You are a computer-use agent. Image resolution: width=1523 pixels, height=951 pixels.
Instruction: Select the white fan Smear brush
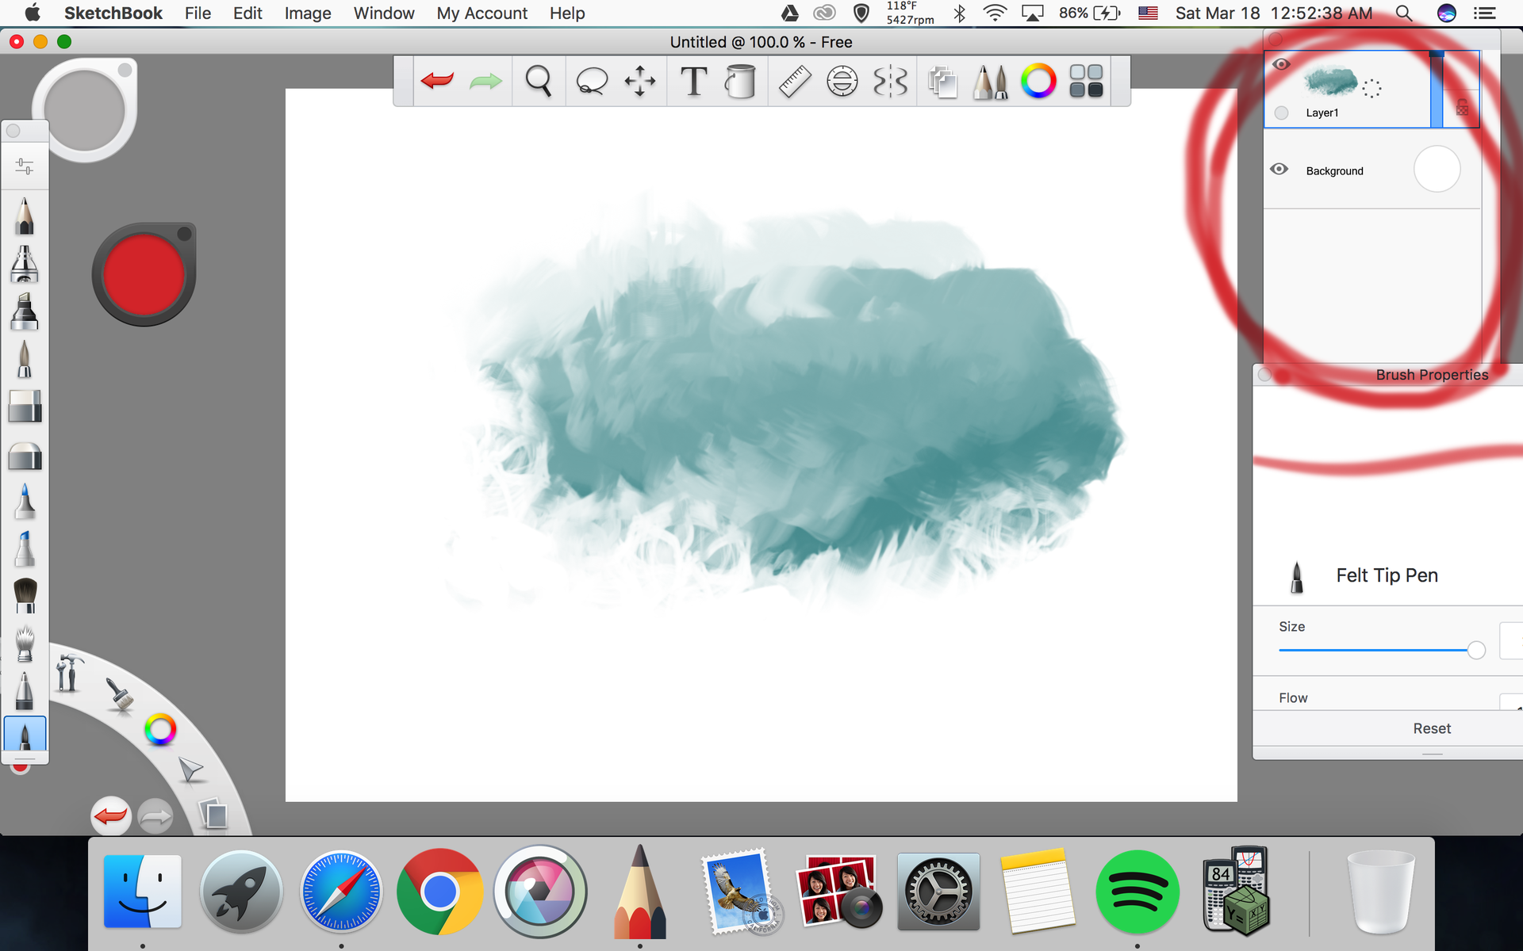point(25,643)
